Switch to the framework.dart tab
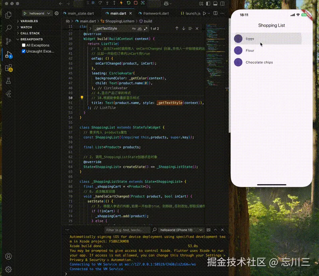 [x=154, y=14]
